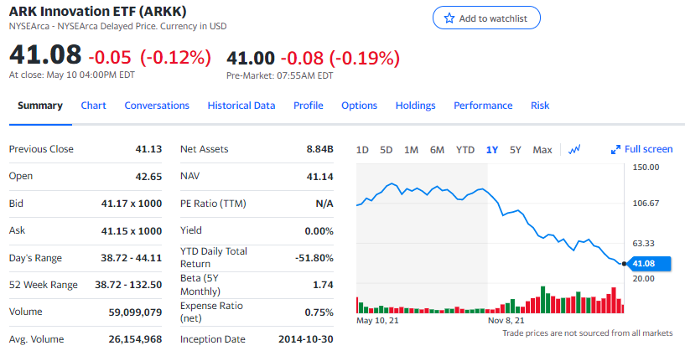Select the 5Y chart range
The width and height of the screenshot is (685, 356).
pos(516,150)
